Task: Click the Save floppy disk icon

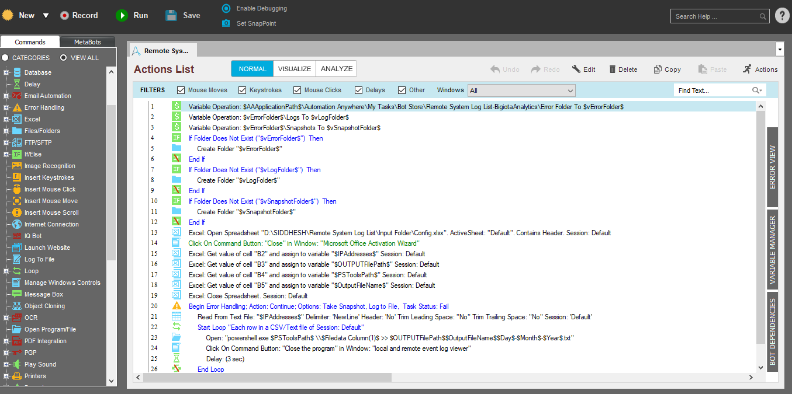Action: coord(171,16)
